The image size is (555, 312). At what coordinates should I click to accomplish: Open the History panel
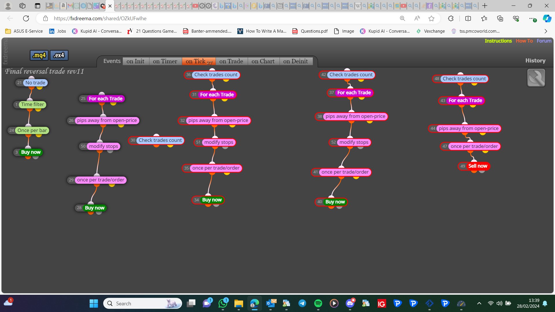[x=535, y=61]
